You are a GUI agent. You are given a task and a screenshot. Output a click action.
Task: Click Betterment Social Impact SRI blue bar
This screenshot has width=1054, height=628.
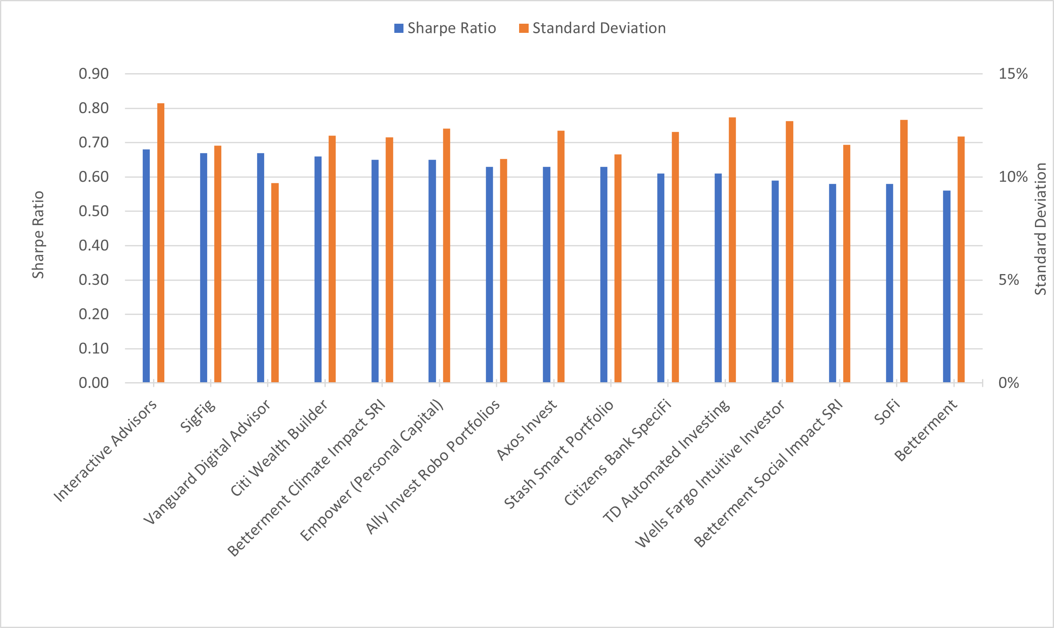click(x=832, y=283)
